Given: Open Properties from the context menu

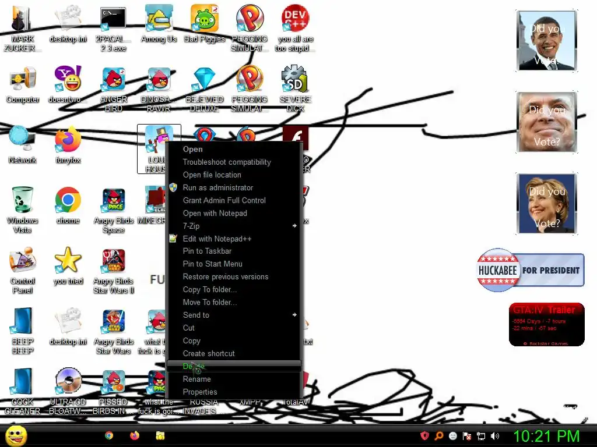Looking at the screenshot, I should click(234, 392).
